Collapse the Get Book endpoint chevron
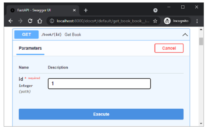209x130 pixels. tap(185, 35)
